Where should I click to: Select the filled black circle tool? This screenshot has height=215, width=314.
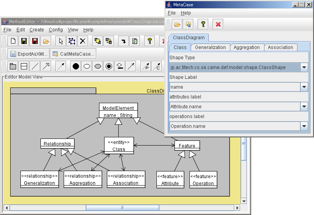point(76,66)
